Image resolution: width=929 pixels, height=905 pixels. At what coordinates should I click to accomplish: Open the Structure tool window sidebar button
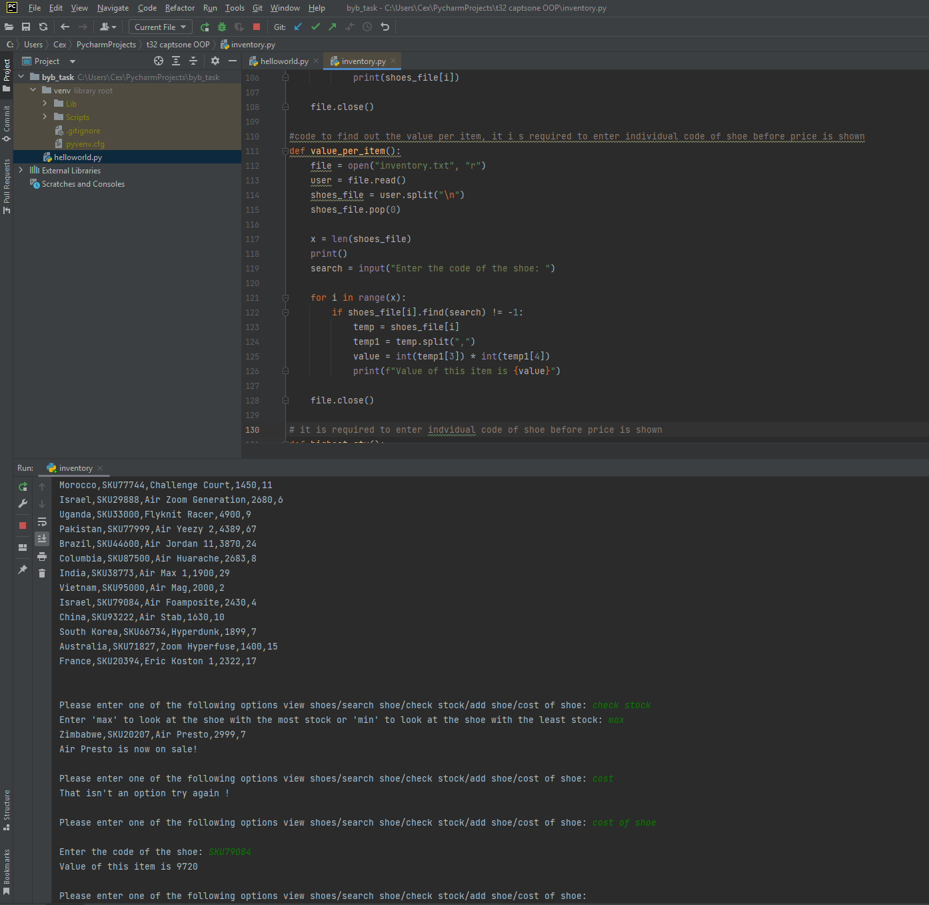coord(7,810)
